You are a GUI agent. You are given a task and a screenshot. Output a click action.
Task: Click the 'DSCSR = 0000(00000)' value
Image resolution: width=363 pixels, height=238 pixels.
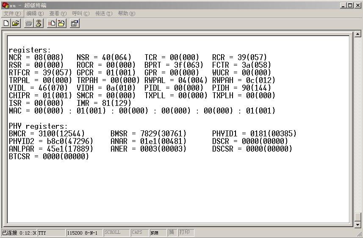252,149
